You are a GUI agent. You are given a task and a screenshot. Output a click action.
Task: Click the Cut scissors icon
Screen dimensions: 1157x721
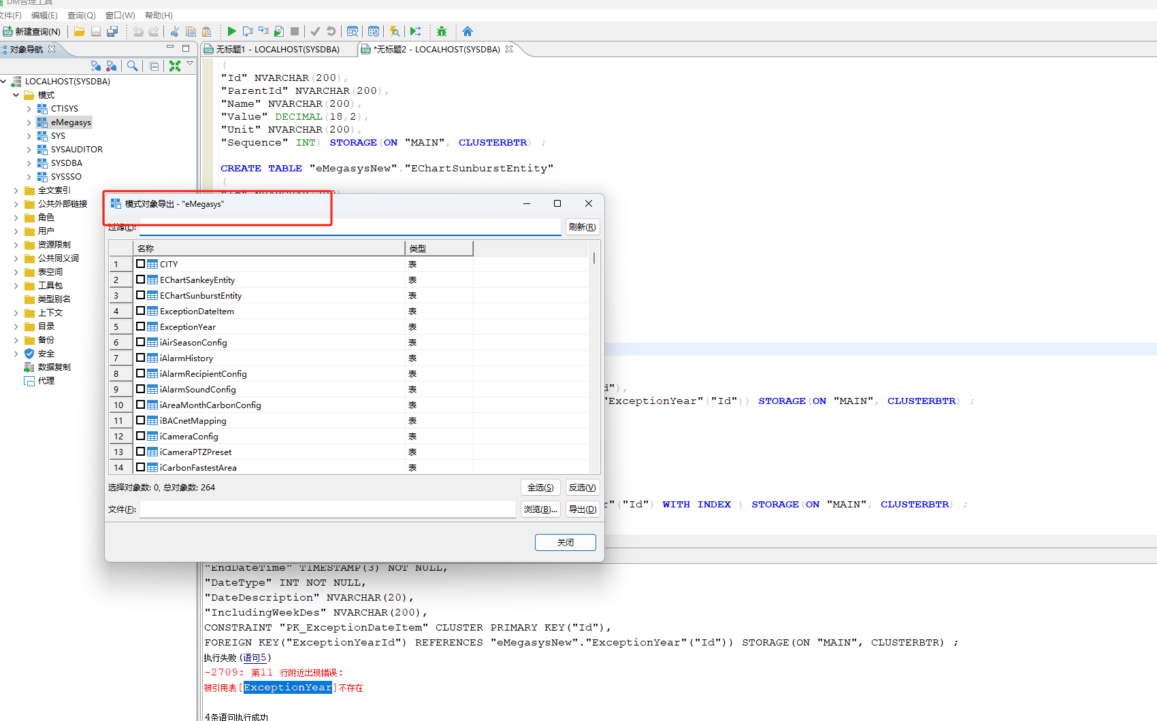[175, 31]
